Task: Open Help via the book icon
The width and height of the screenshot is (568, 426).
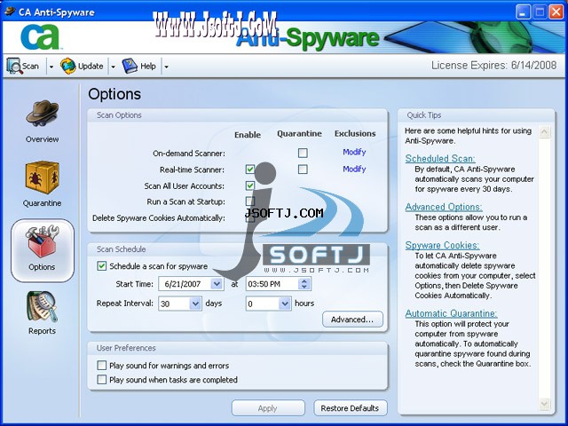Action: pyautogui.click(x=130, y=66)
